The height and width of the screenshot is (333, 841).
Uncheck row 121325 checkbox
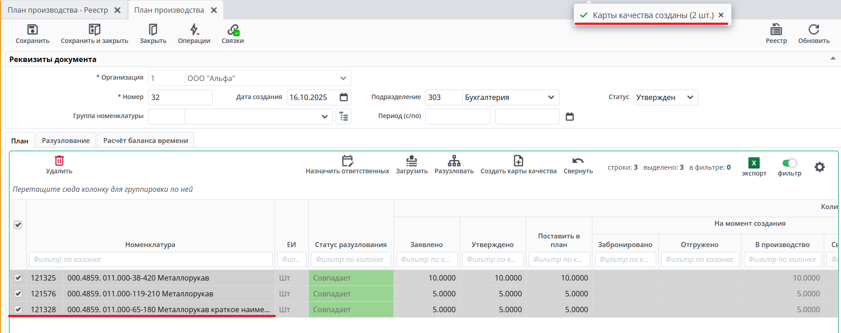pyautogui.click(x=18, y=278)
